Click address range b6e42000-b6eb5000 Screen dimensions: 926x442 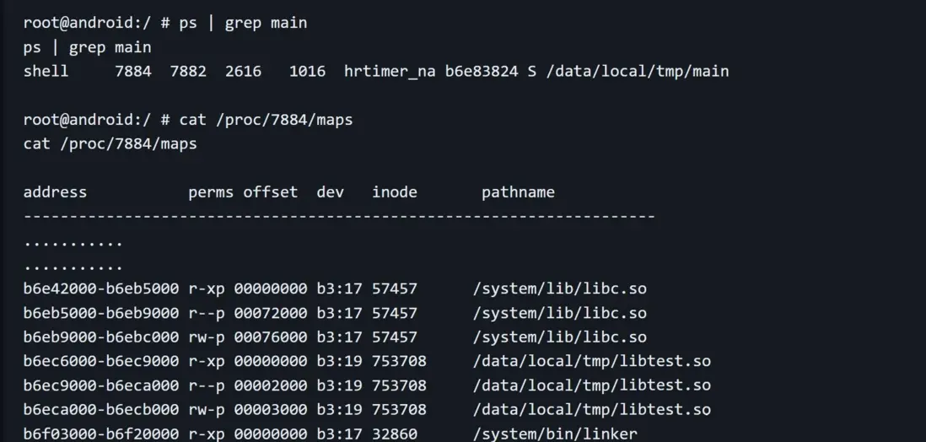click(101, 289)
